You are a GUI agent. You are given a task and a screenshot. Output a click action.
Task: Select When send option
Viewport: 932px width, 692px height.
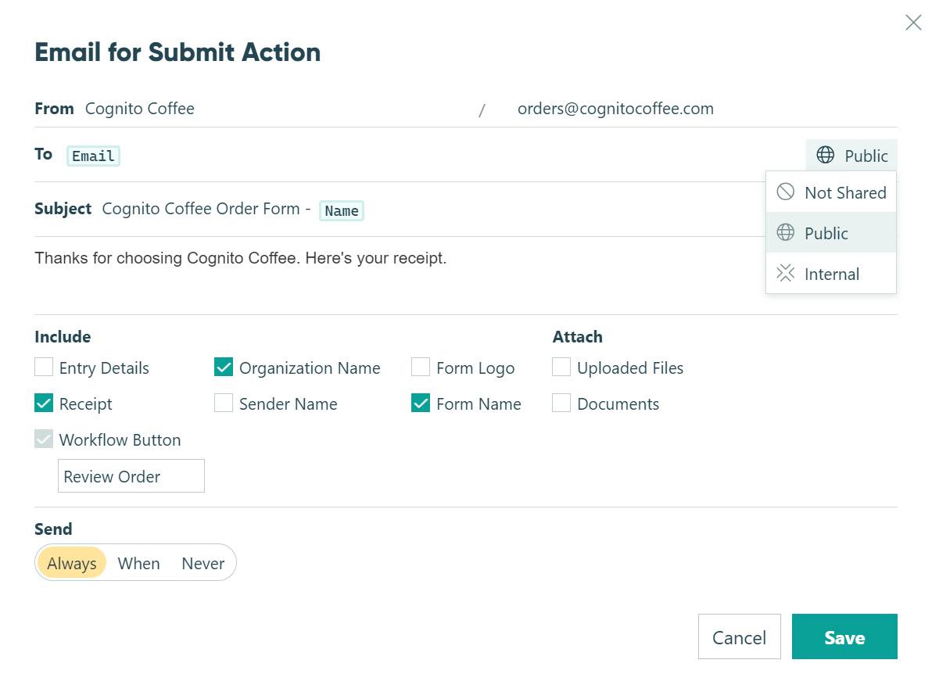(138, 562)
